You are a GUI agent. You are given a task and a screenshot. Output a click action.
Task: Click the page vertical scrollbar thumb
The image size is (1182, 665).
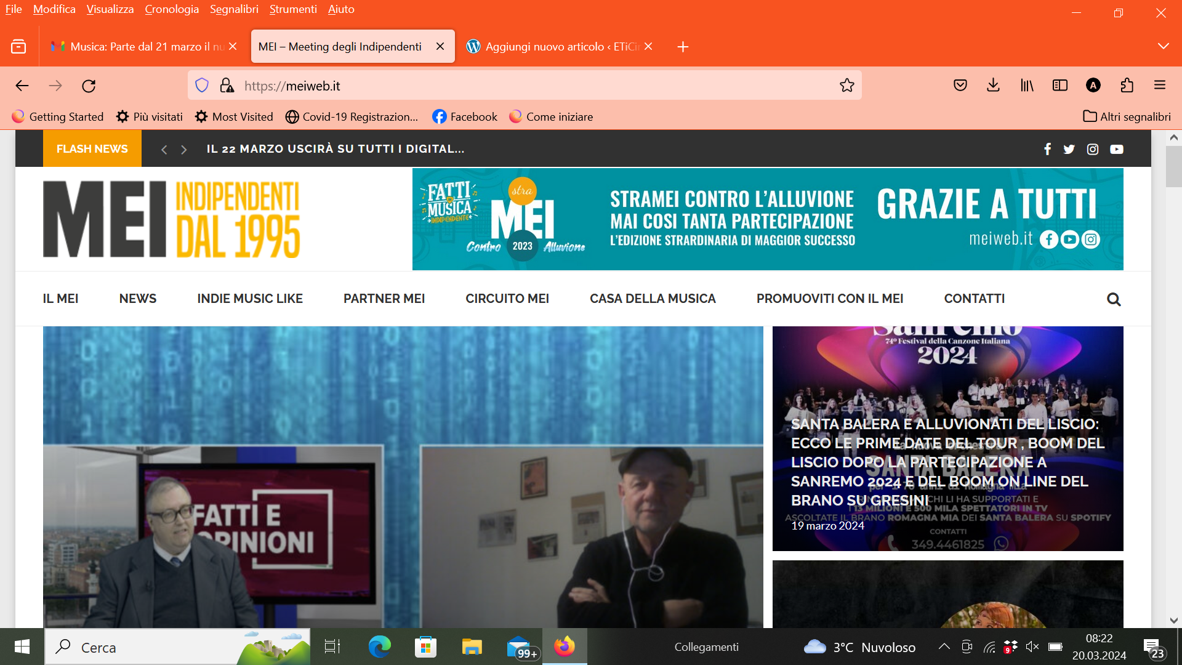pyautogui.click(x=1173, y=167)
